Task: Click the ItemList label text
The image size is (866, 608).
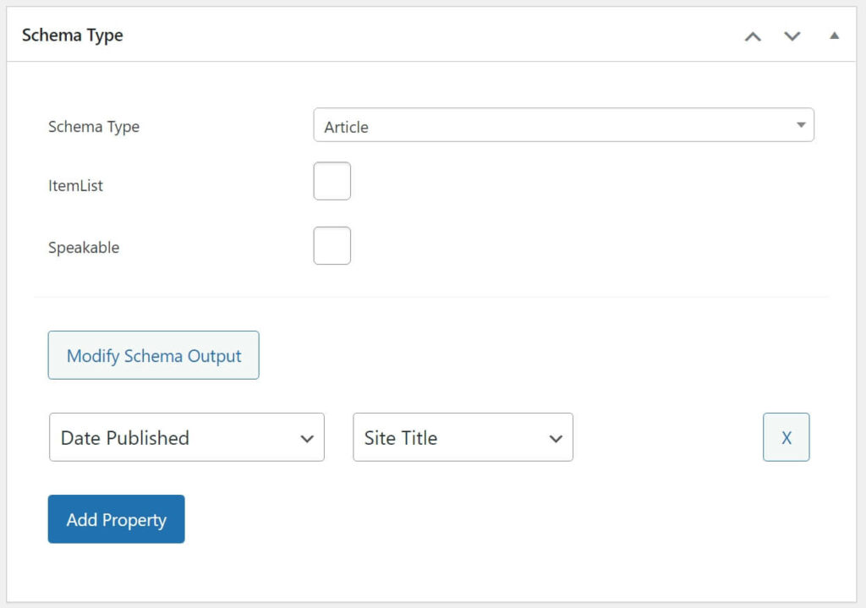Action: click(x=74, y=185)
